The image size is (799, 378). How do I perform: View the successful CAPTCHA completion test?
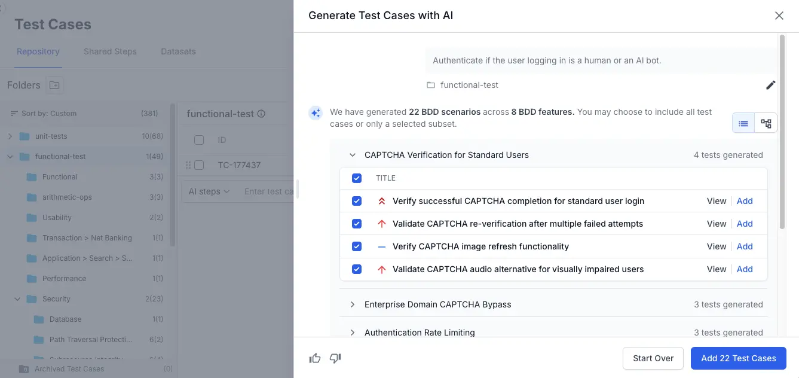pyautogui.click(x=717, y=201)
